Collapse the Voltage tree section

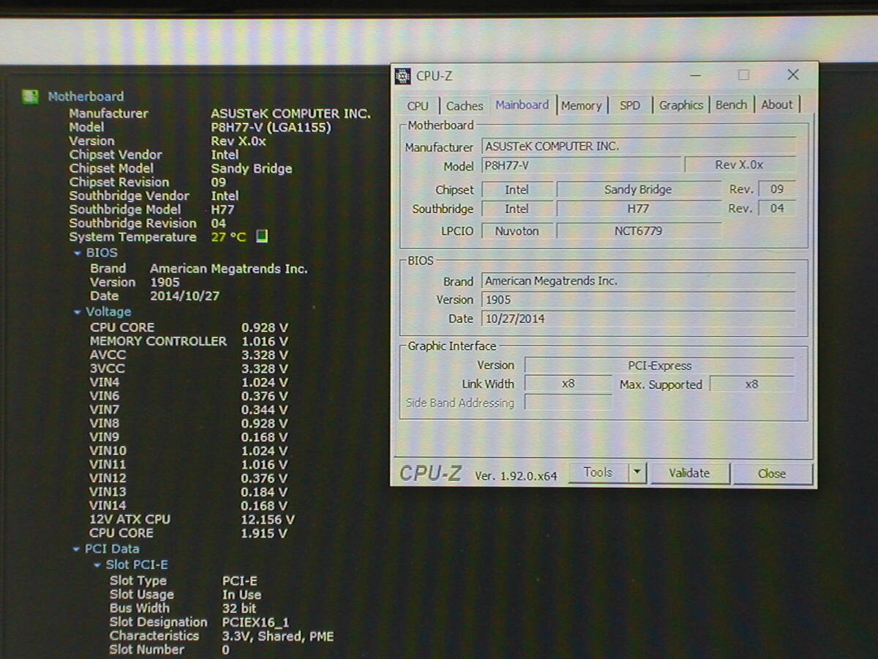(x=78, y=312)
